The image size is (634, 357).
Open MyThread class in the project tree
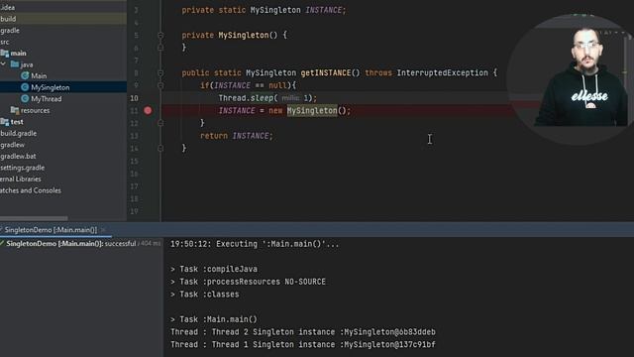(x=47, y=99)
